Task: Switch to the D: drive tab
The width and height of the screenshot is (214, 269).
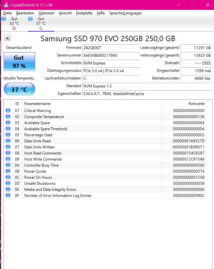Action: pos(14,24)
